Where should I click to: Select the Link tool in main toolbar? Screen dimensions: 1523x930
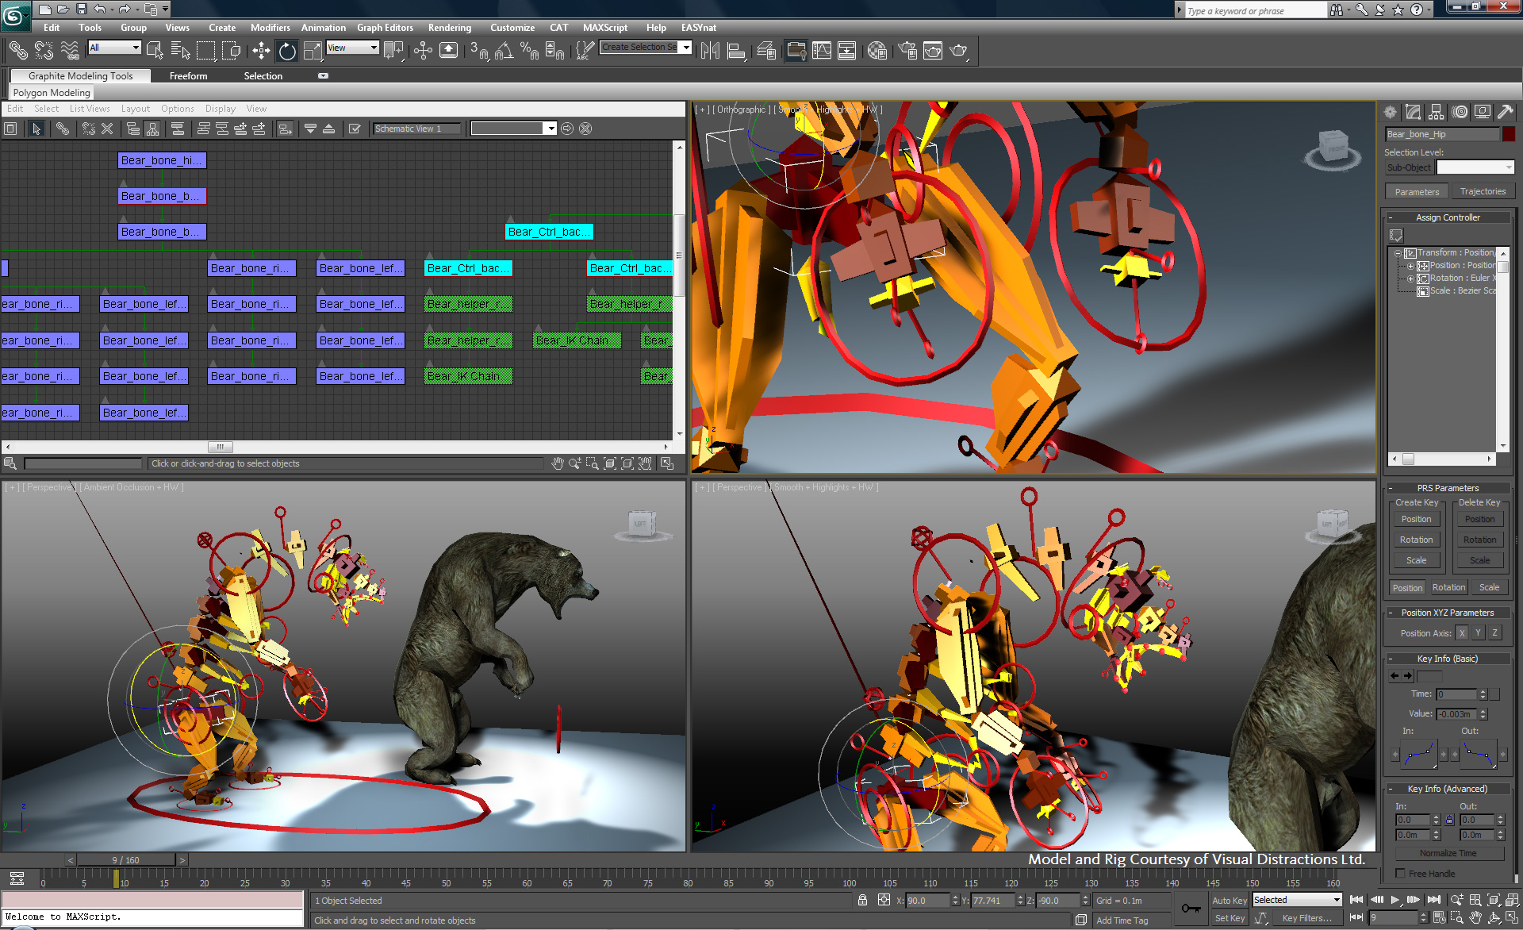coord(17,51)
